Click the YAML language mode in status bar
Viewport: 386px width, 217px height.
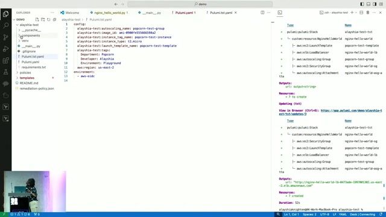[343, 215]
